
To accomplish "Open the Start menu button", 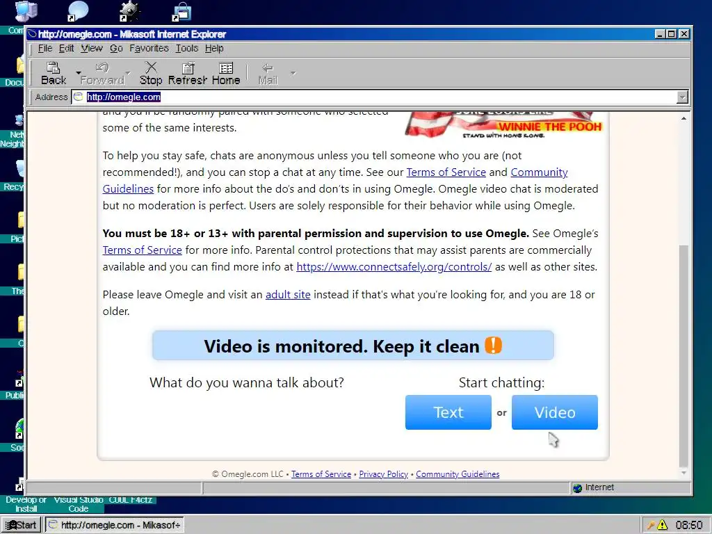I will coord(22,525).
